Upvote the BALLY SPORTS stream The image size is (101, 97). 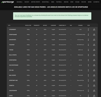click(88, 54)
